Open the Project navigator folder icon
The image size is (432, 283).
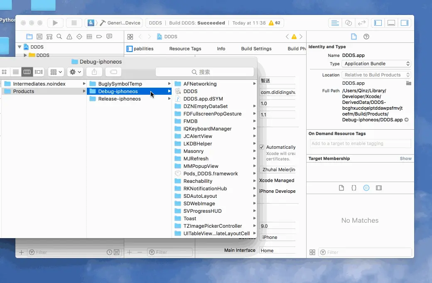pos(29,37)
